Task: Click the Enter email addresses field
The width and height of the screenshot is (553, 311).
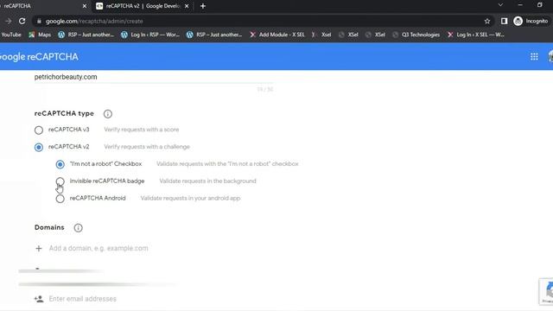Action: point(83,299)
